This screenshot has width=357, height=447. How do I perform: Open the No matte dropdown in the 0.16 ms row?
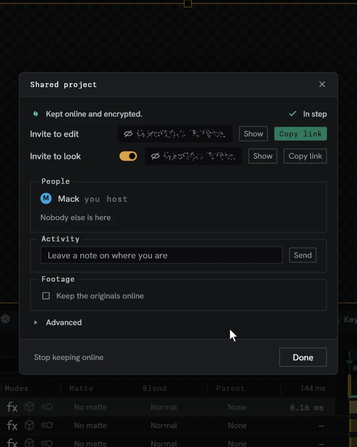click(x=90, y=407)
